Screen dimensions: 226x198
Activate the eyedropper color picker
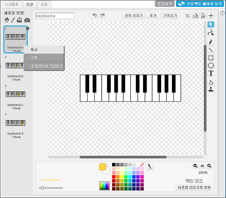150,167
